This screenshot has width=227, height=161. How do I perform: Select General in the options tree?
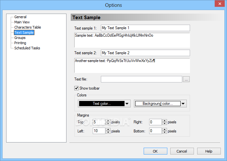(20, 17)
